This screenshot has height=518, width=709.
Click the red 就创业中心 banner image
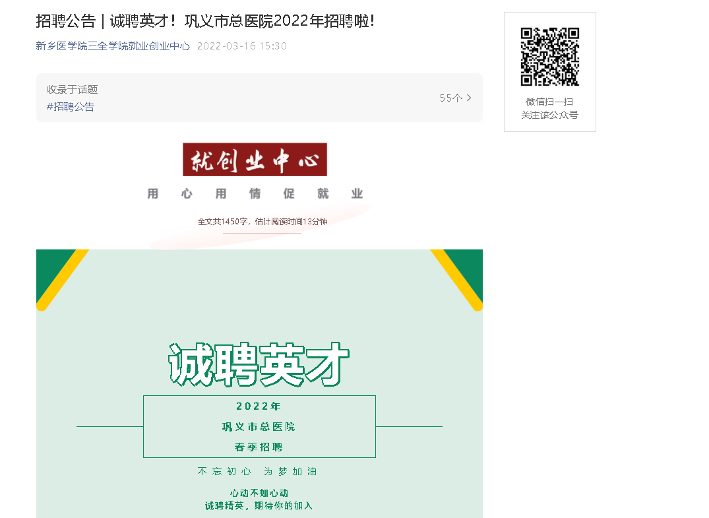pyautogui.click(x=255, y=160)
